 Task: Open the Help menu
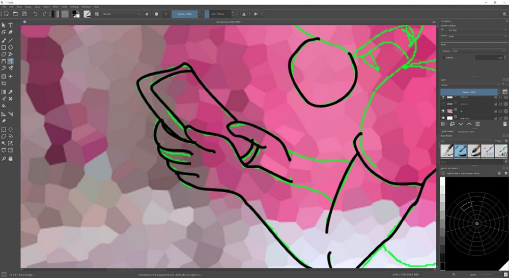(96, 7)
